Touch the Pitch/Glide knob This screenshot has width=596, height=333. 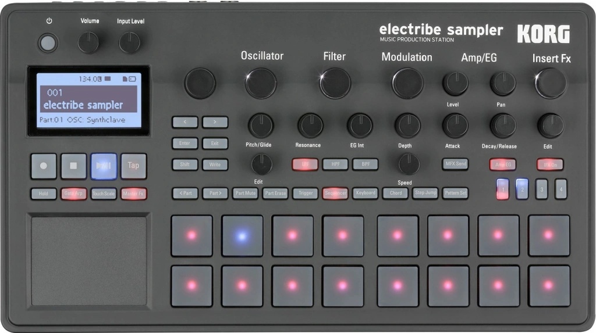click(261, 126)
